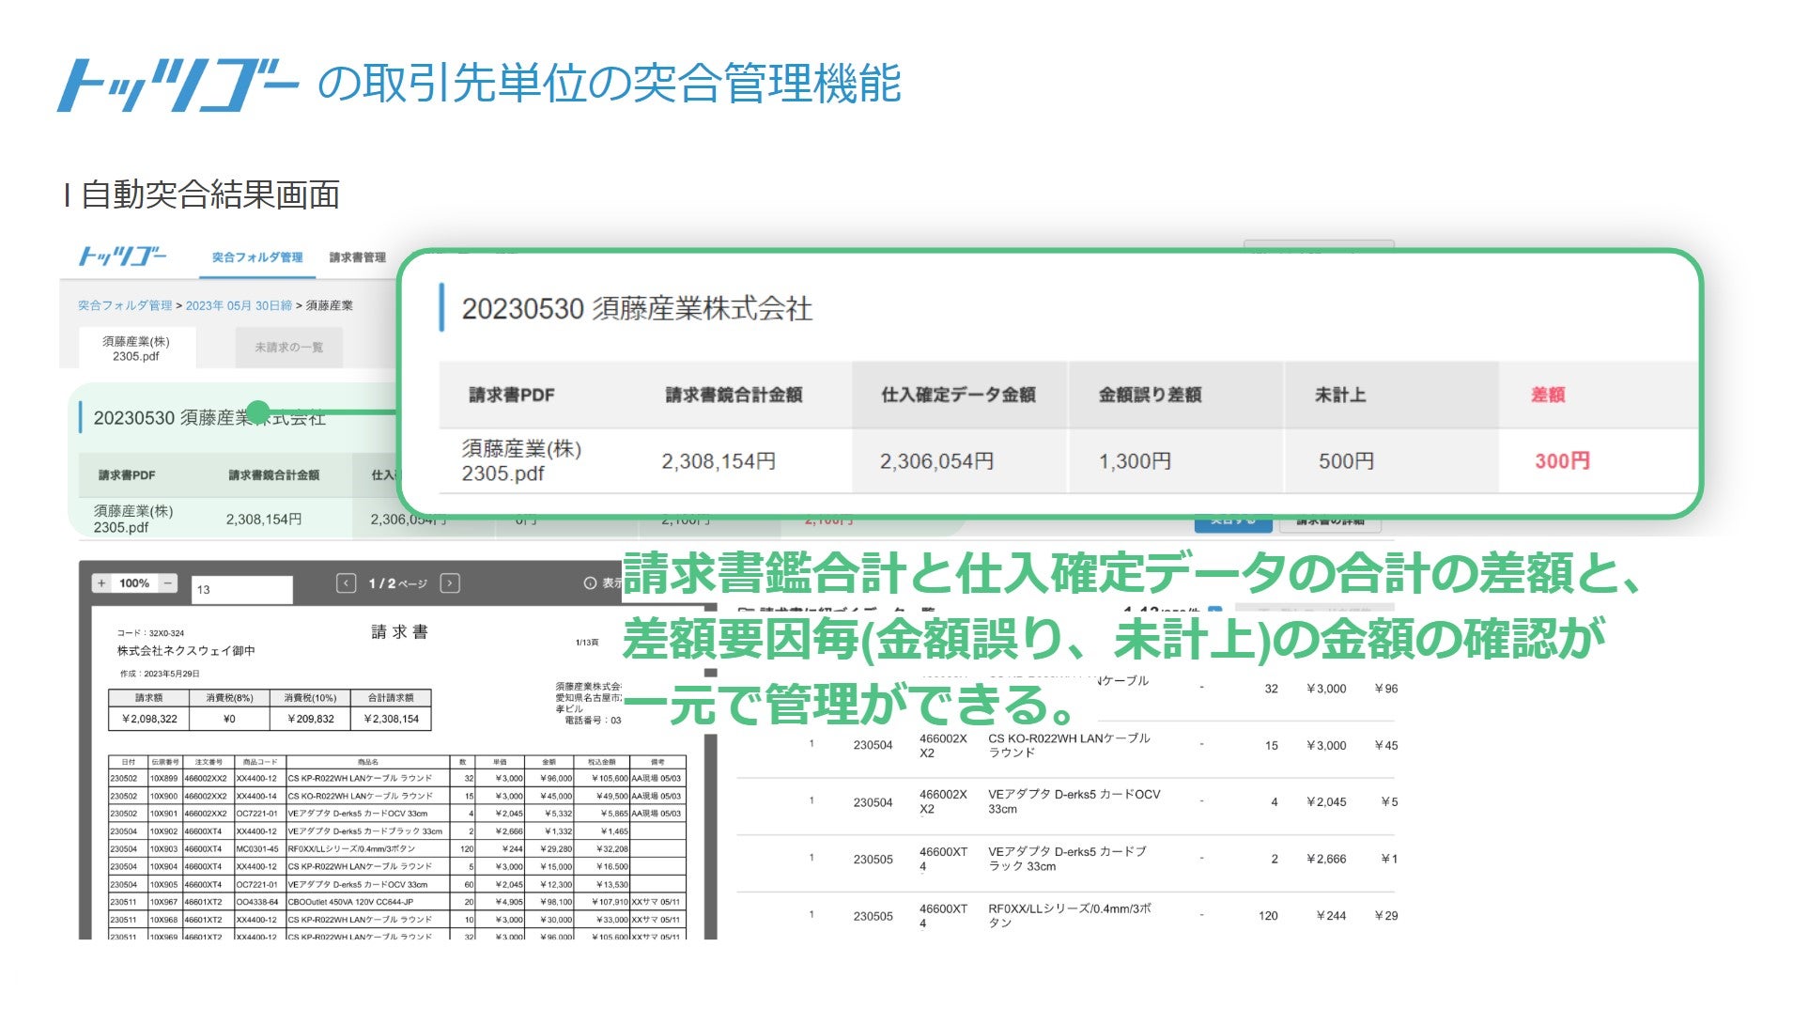Click the 10X903 slip number in the PDF
The height and width of the screenshot is (1009, 1793).
pos(163,849)
